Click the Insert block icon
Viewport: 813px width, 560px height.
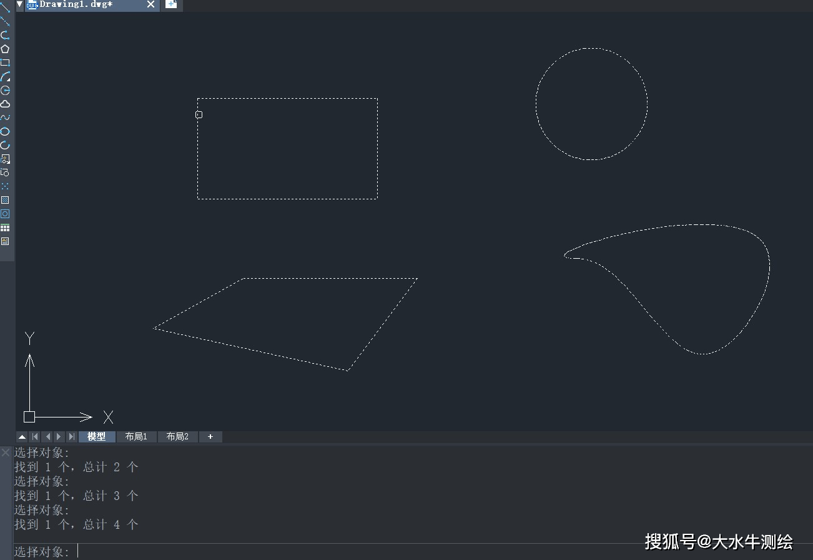(x=5, y=159)
